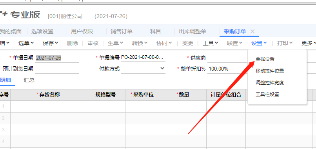Switch to the 我的桌面 tab
This screenshot has width=316, height=149.
click(x=11, y=31)
